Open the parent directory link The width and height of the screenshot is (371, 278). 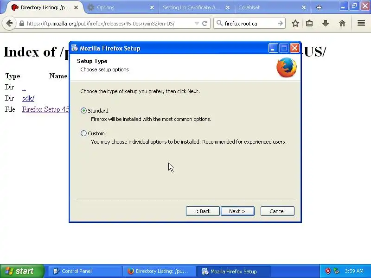pos(24,88)
